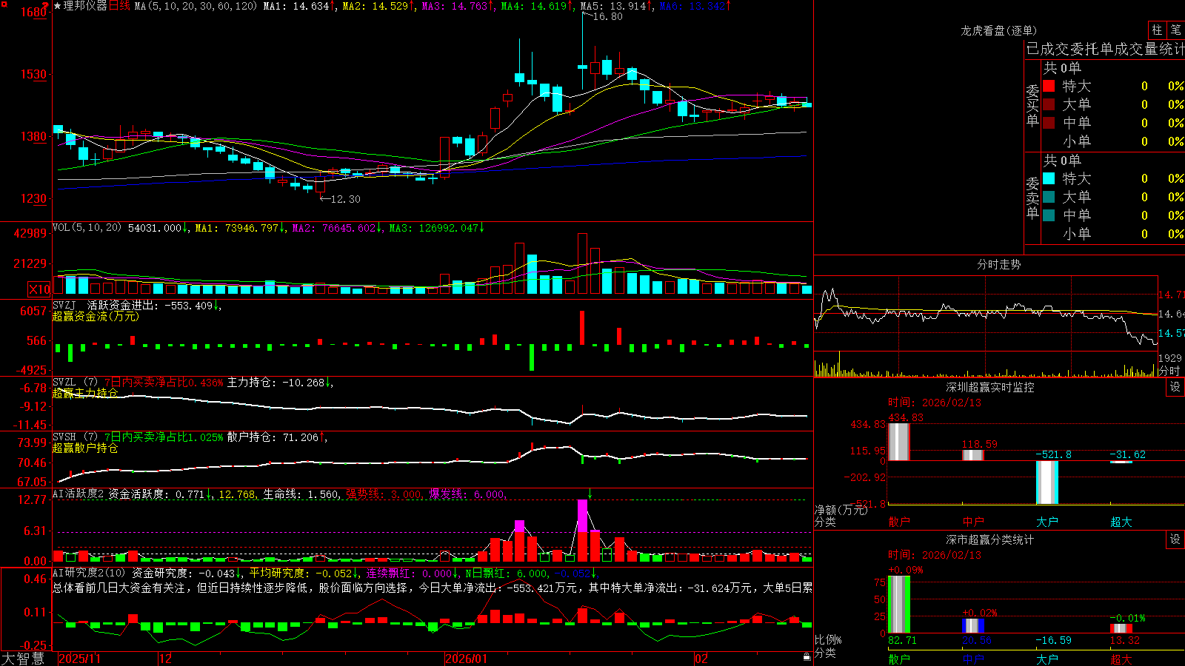Open 设 settings for 深市超赢分类统计
1185x666 pixels.
pyautogui.click(x=1175, y=539)
